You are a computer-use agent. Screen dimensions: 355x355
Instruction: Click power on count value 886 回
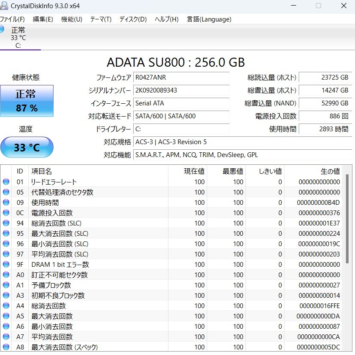[x=325, y=116]
